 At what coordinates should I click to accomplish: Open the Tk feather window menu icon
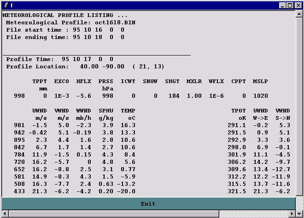(x=6, y=5)
